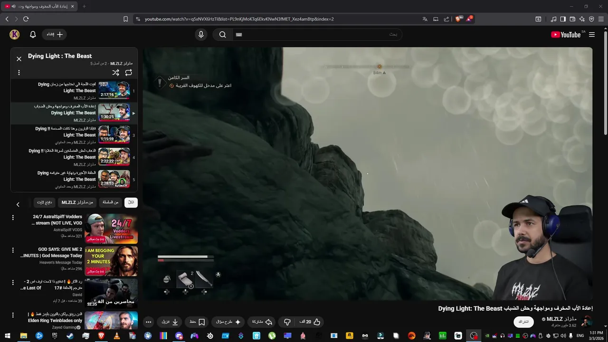Viewport: 608px width, 342px height.
Task: Like the video with thumbs up
Action: pos(310,322)
